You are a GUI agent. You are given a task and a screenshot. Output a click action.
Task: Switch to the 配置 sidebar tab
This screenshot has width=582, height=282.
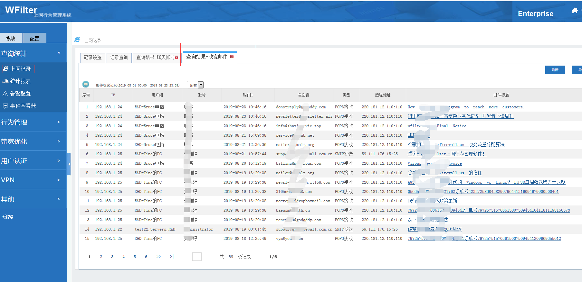(34, 38)
